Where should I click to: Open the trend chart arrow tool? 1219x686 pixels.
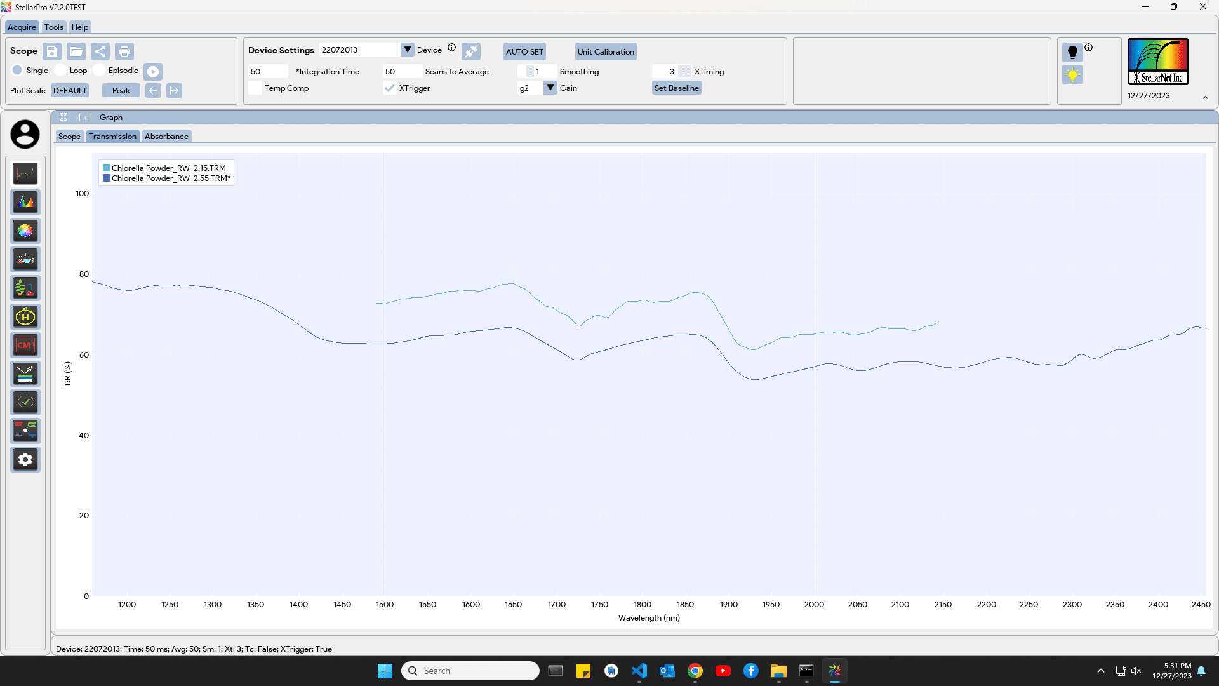25,373
